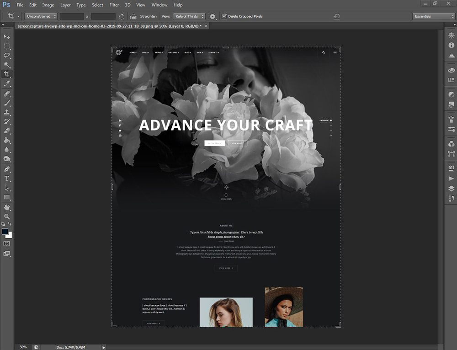Open the Rule of Thirds view dropdown
457x350 pixels.
click(189, 16)
